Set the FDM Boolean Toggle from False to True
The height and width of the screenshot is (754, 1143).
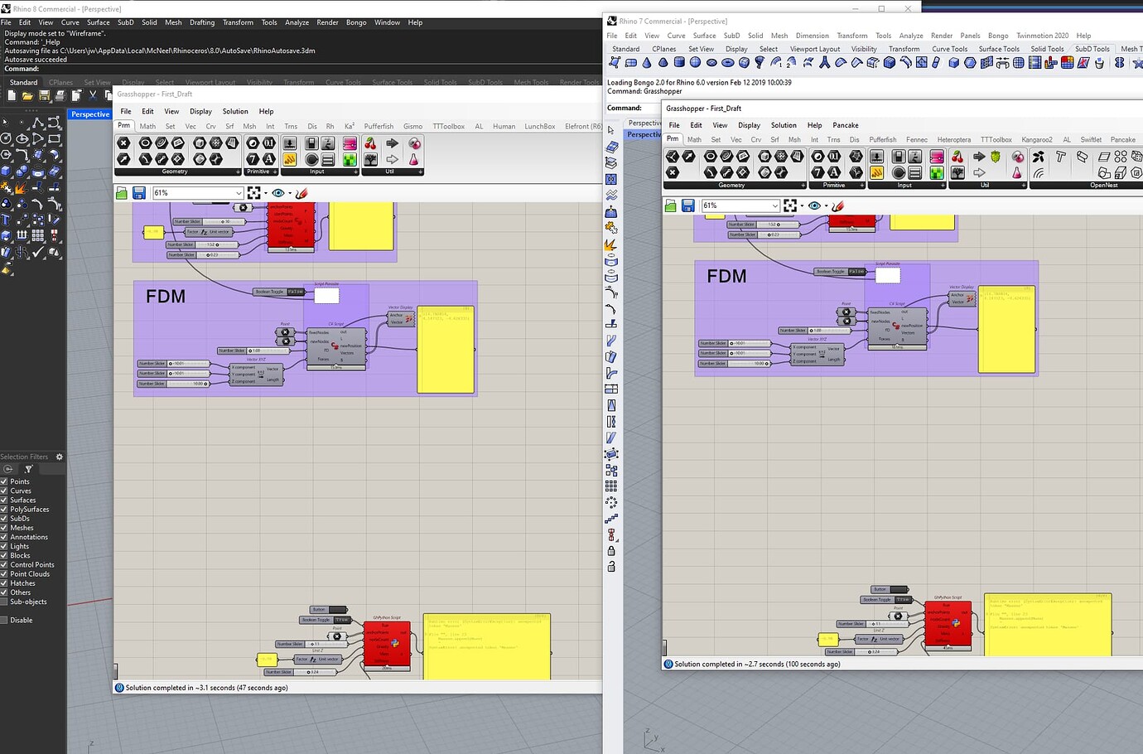pos(296,292)
